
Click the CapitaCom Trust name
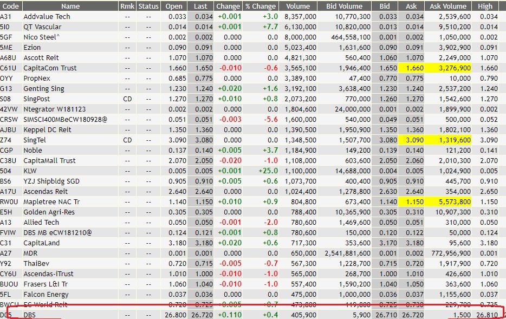pos(50,68)
